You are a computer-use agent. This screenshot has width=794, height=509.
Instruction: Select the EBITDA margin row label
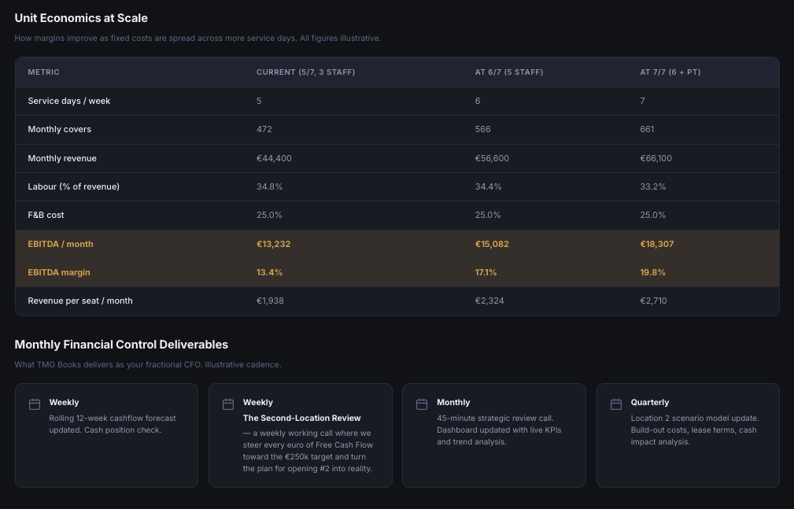pos(59,272)
